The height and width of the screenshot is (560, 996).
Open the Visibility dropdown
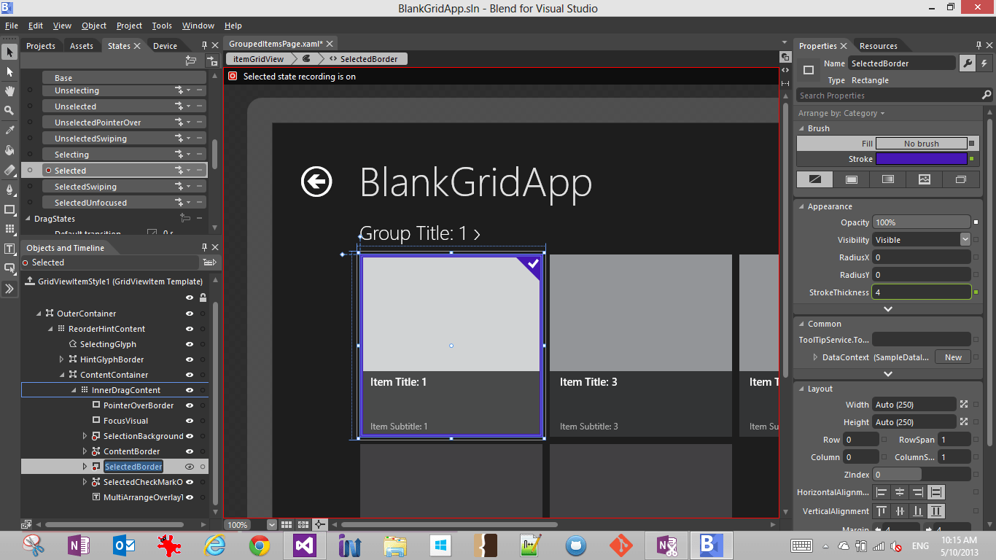pyautogui.click(x=965, y=239)
